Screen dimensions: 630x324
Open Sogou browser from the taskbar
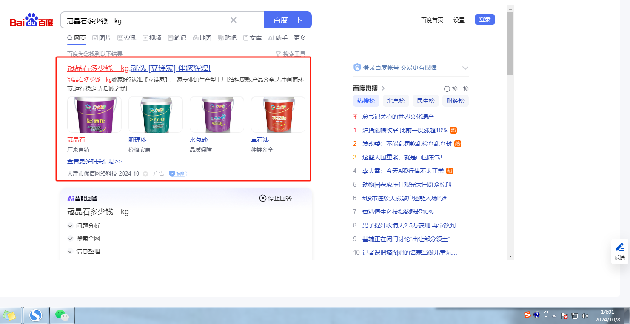[x=36, y=315]
